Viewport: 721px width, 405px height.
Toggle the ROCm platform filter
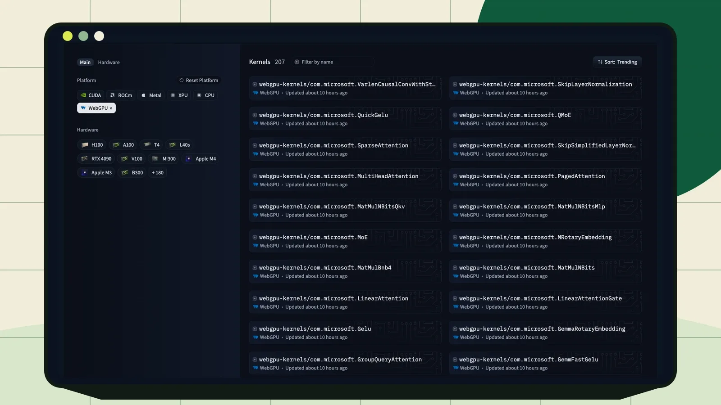click(121, 95)
